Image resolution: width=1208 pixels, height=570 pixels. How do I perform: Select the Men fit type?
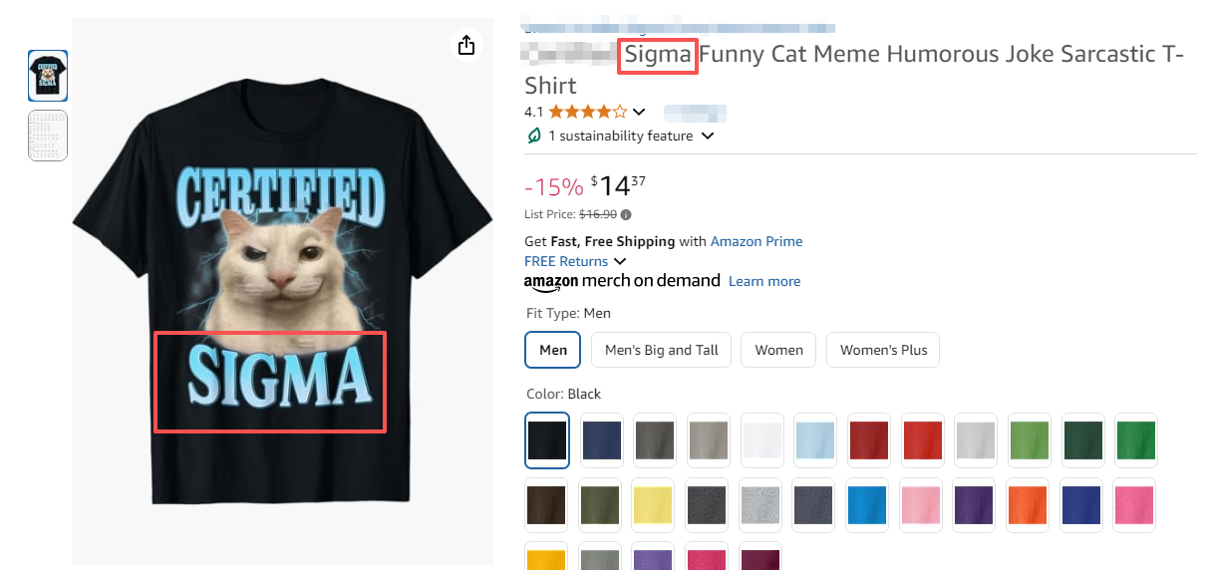553,350
